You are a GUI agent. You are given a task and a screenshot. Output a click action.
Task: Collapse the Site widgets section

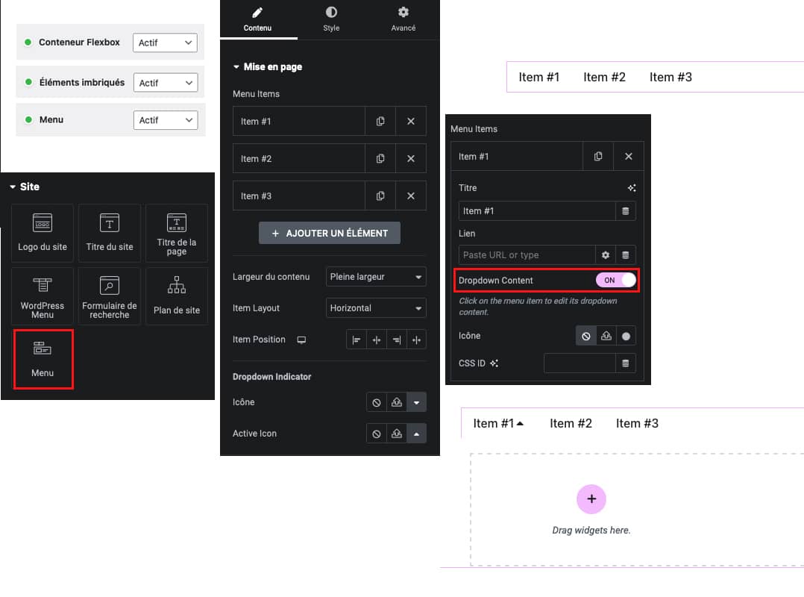[x=25, y=187]
